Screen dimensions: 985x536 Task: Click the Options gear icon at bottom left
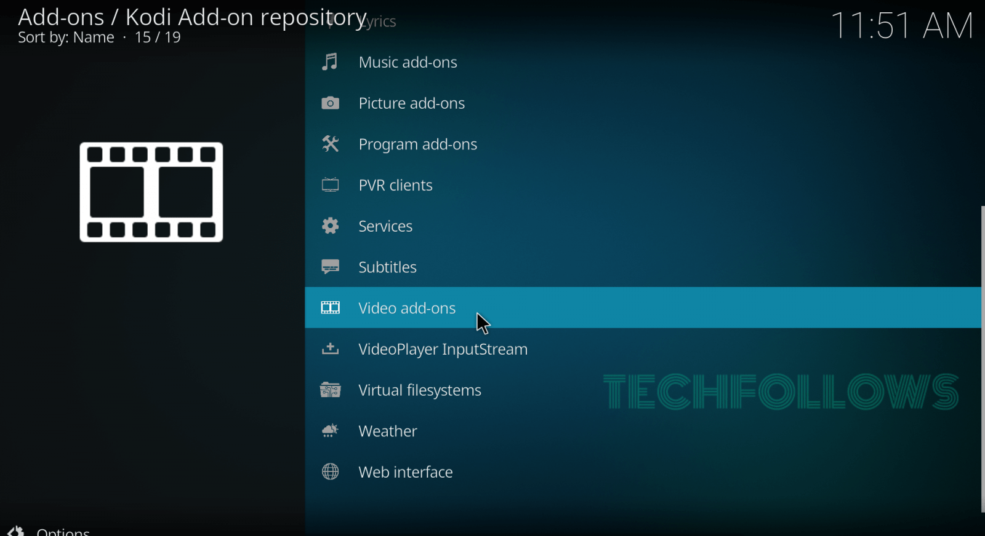[x=15, y=531]
